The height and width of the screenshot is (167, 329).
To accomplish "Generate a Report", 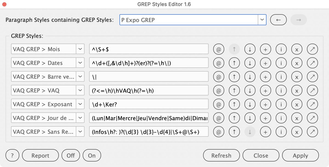I will point(40,155).
